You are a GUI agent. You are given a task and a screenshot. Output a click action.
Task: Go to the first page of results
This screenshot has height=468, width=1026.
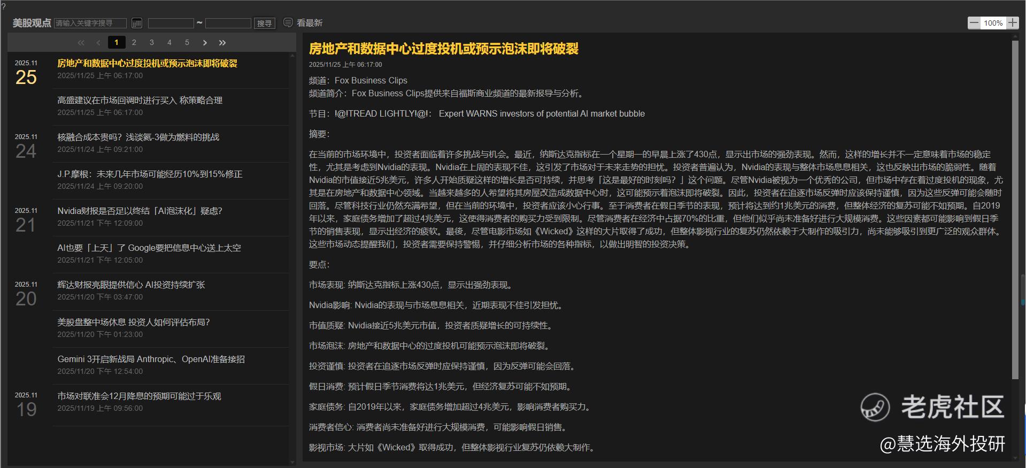pos(81,43)
